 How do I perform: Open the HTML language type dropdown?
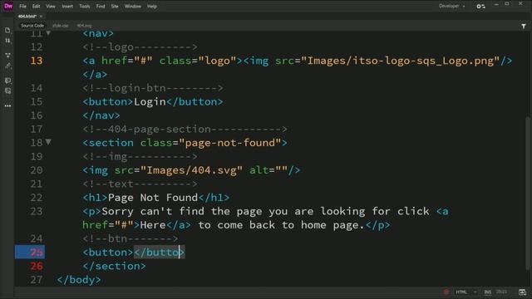point(466,292)
